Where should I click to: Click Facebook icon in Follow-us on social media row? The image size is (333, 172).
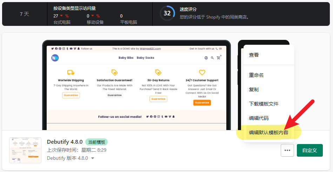point(151,116)
